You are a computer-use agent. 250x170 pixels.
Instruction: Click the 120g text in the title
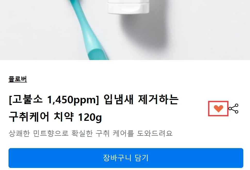click(90, 117)
